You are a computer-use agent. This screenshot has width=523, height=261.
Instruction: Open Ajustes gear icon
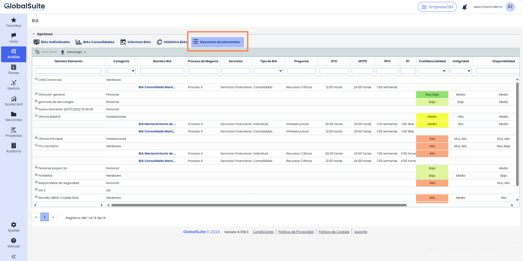14,225
